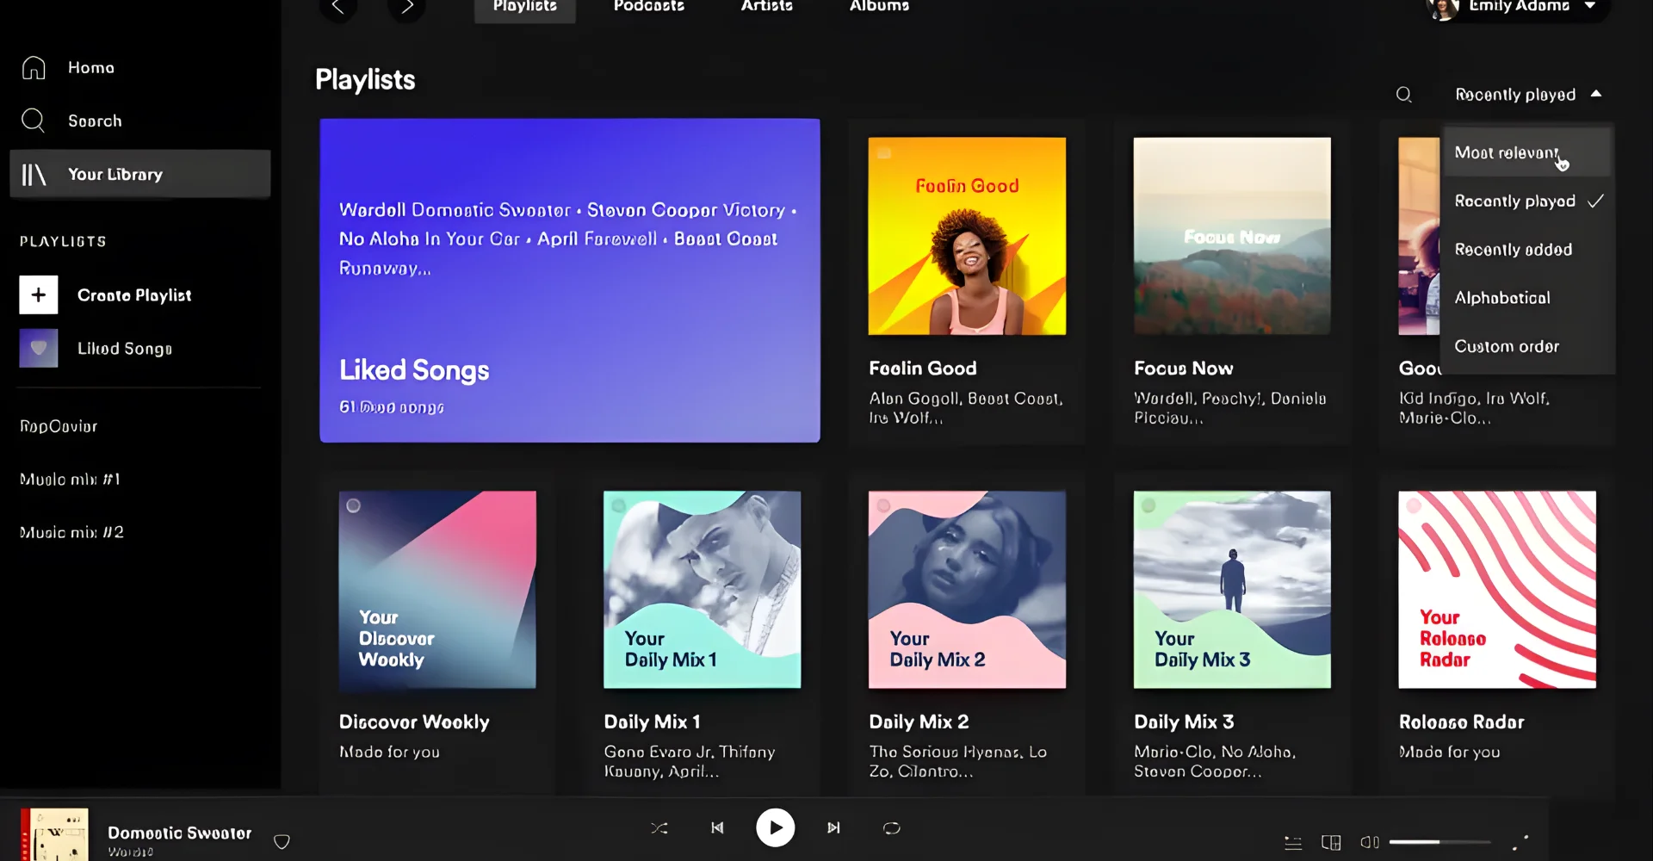
Task: Open the Discover Weekly playlist thumbnail
Action: [436, 590]
